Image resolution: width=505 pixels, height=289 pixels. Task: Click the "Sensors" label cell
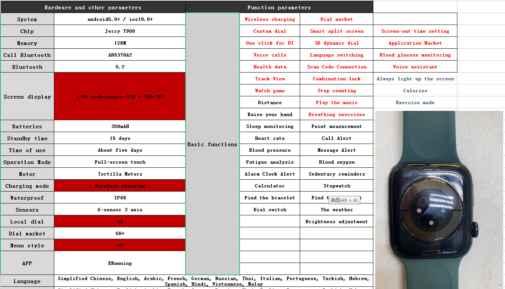tap(27, 210)
